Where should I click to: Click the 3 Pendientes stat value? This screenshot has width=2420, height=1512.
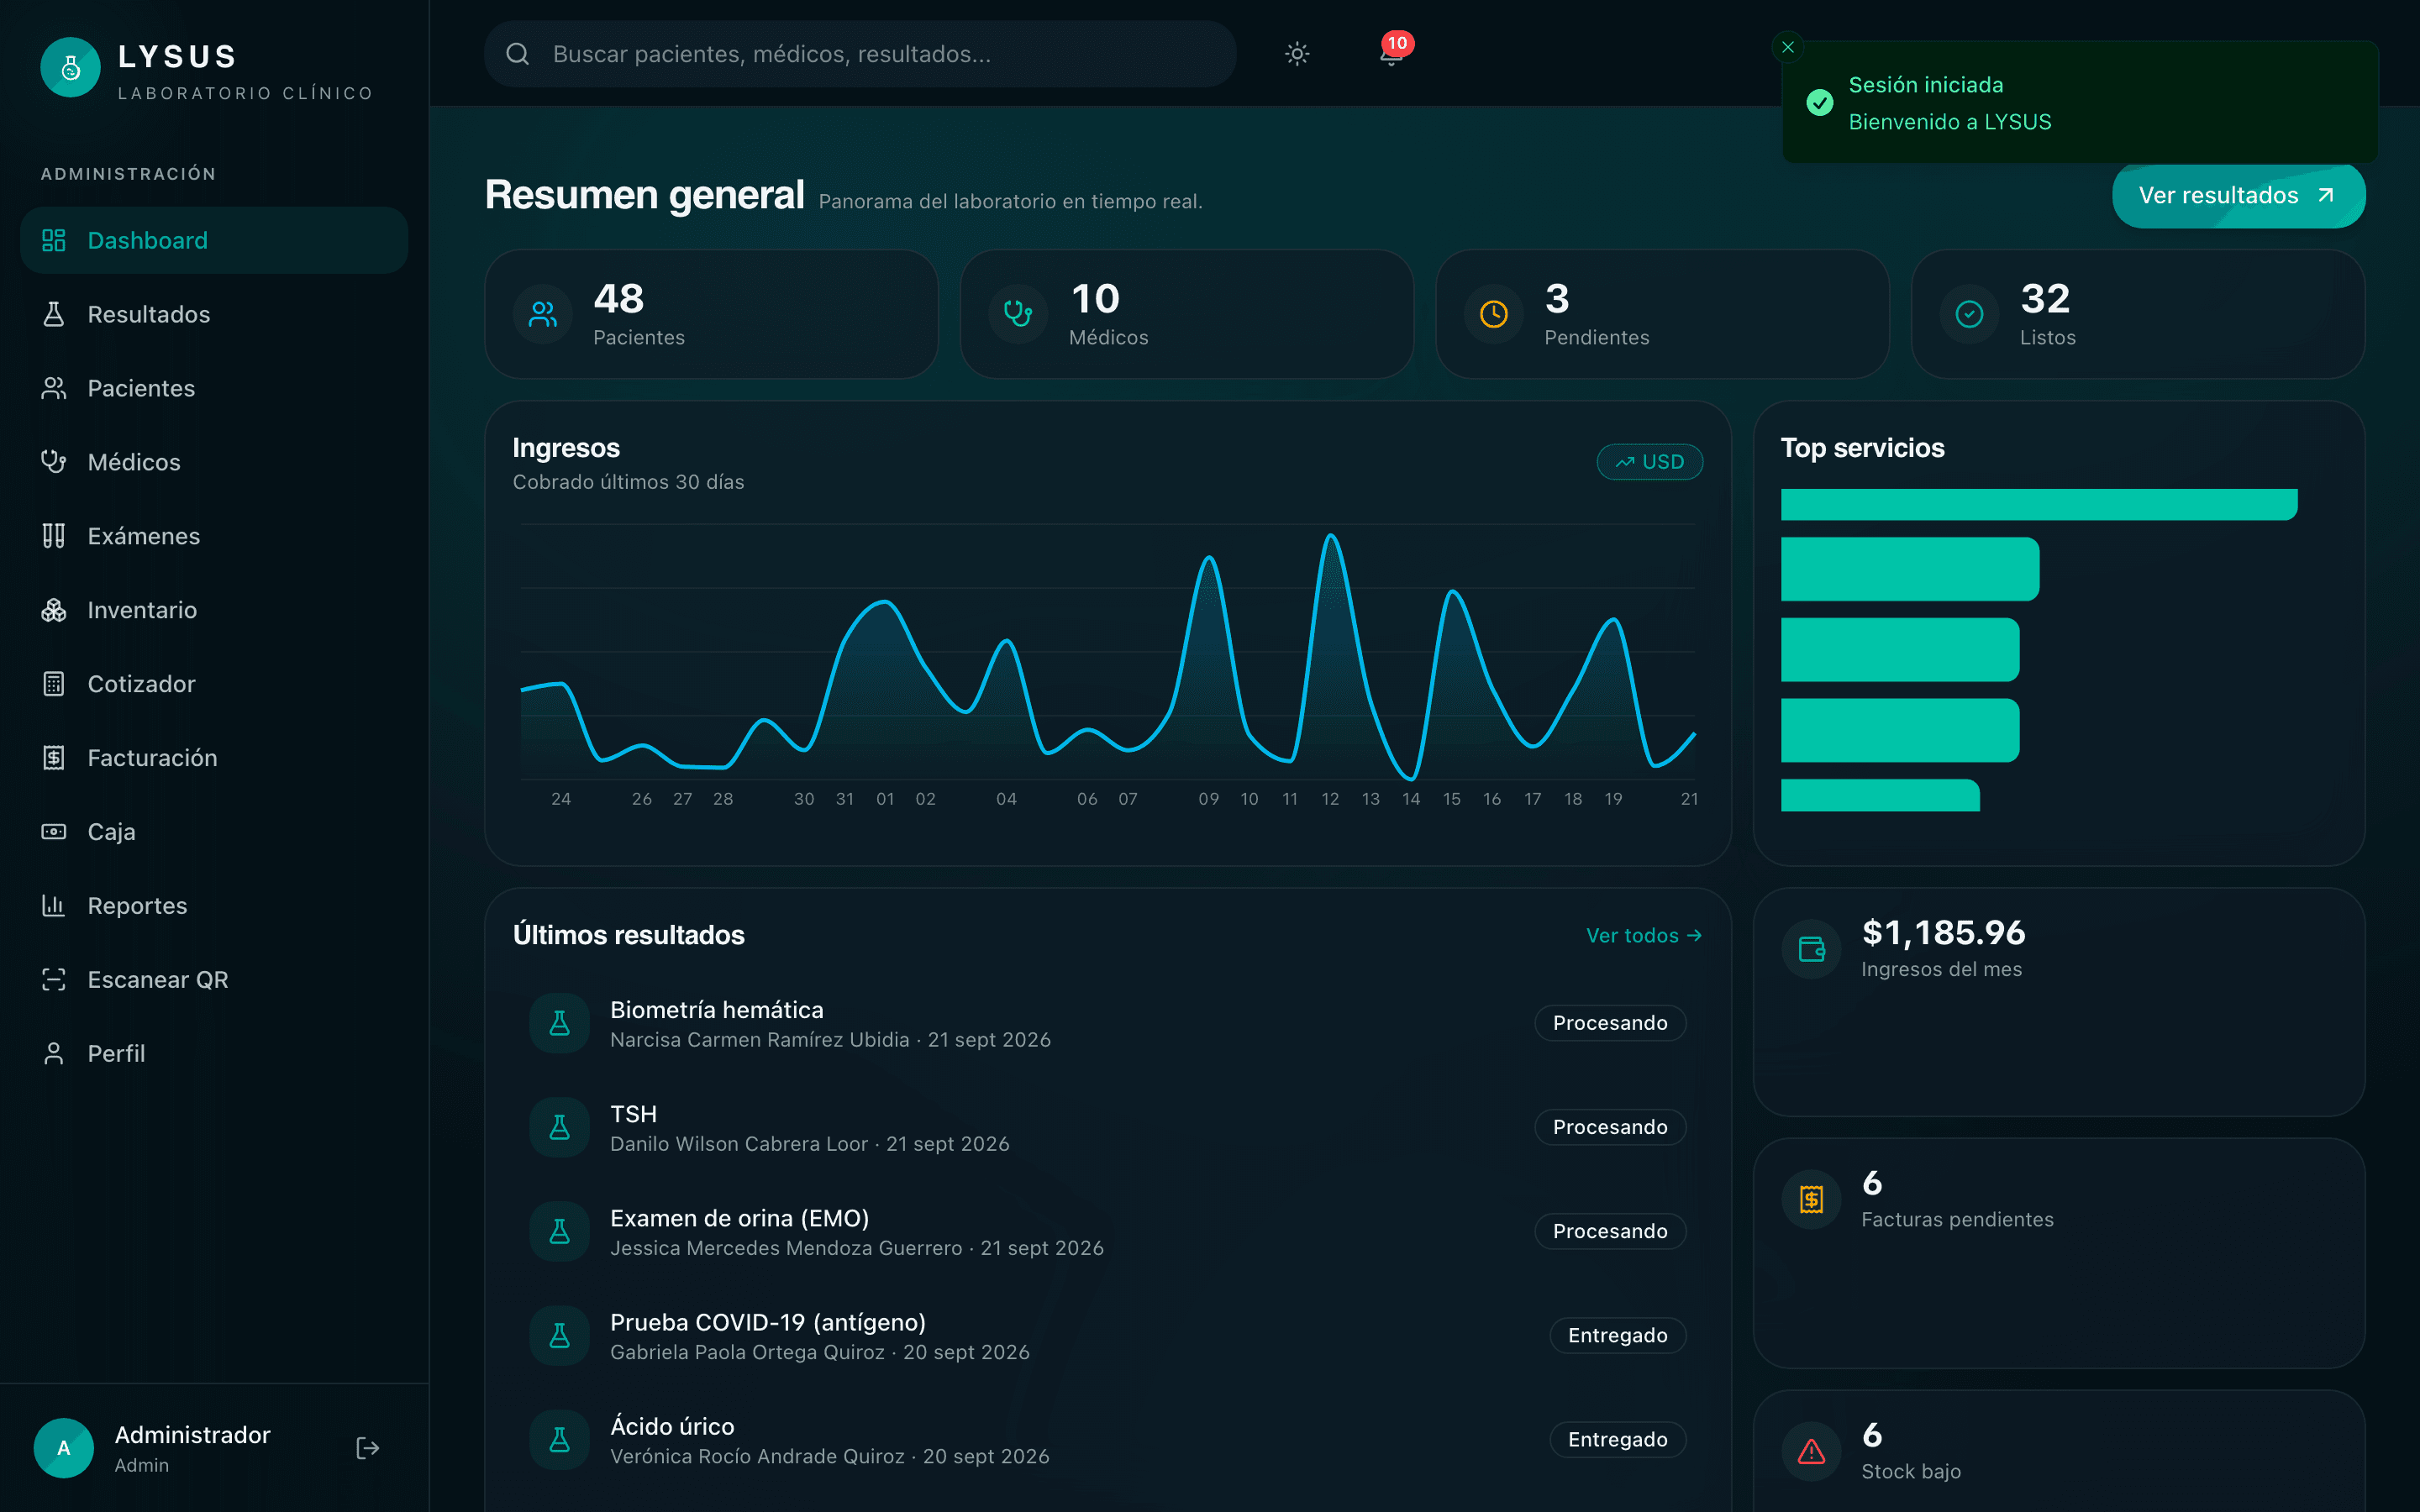(1557, 298)
